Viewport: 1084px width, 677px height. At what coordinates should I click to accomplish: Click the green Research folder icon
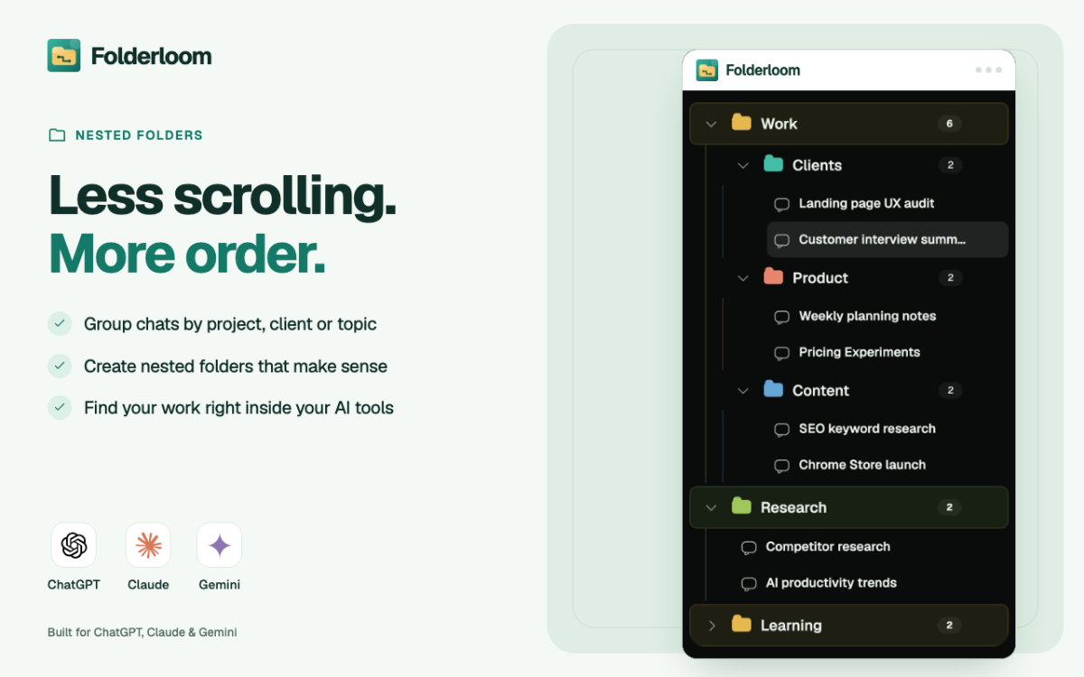(742, 506)
